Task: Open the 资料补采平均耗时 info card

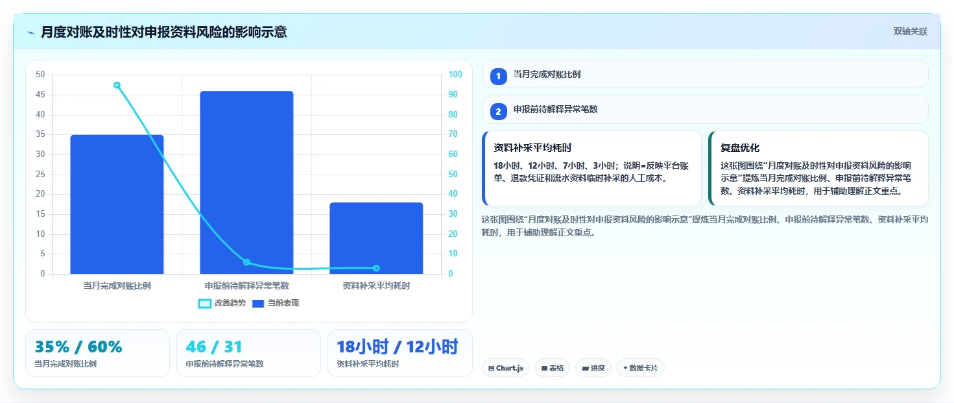Action: coord(591,168)
